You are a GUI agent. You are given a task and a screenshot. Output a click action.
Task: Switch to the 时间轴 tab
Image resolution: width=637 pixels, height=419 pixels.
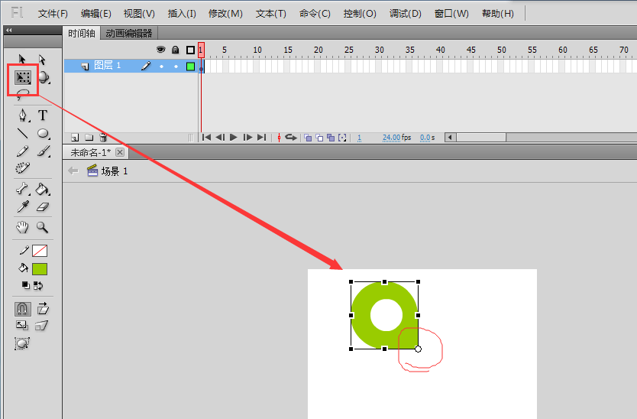tap(82, 34)
